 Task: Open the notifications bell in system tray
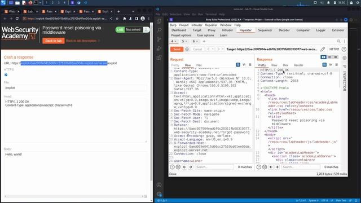(x=328, y=3)
